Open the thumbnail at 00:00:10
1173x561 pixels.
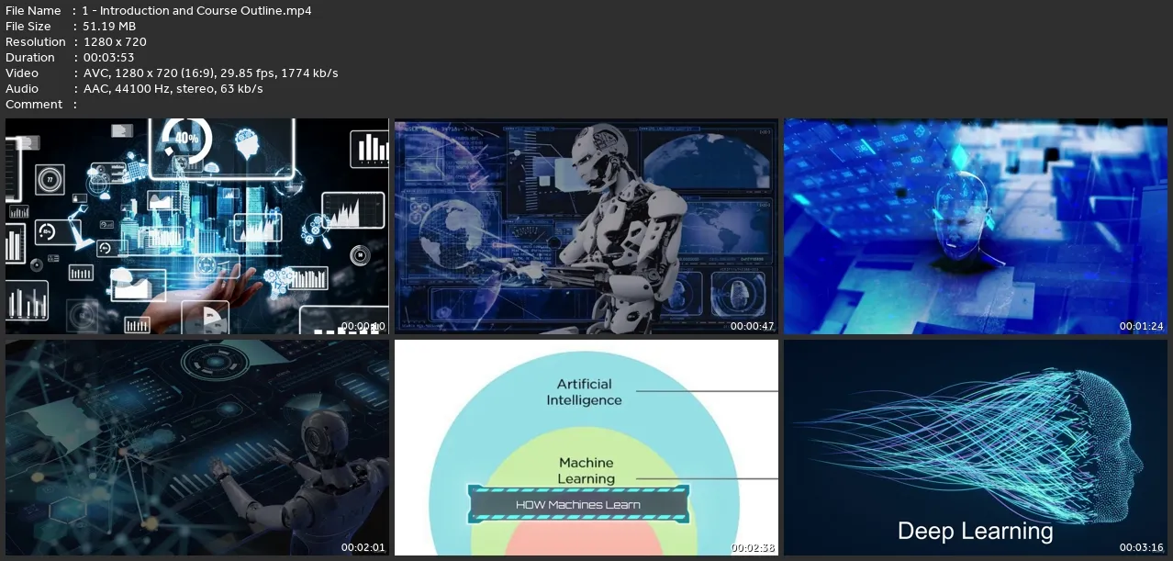pyautogui.click(x=196, y=226)
